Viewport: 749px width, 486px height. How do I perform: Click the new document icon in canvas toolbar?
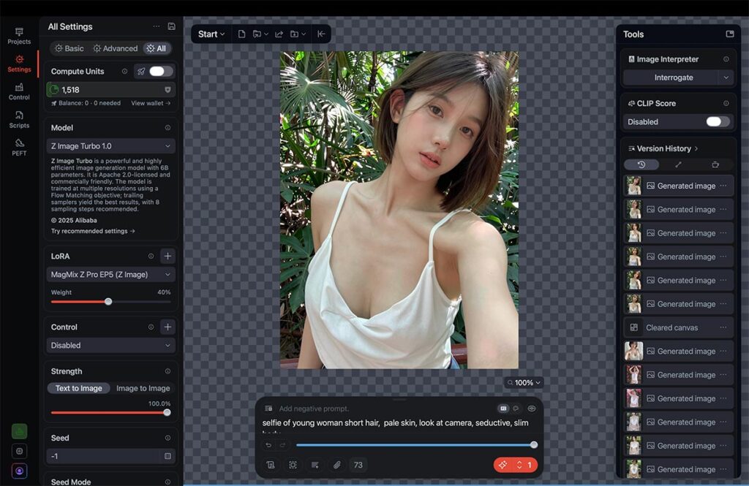click(x=241, y=34)
